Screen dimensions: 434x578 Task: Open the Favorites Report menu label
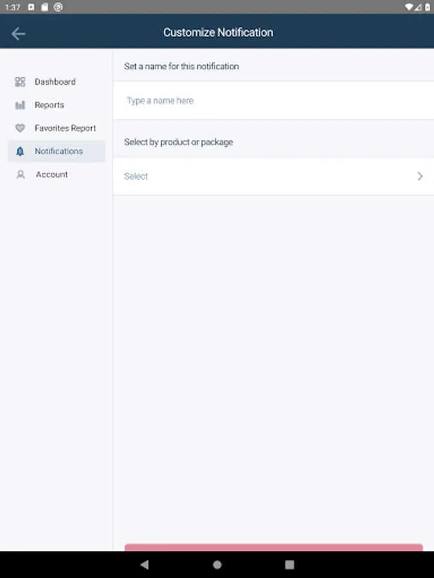coord(65,128)
